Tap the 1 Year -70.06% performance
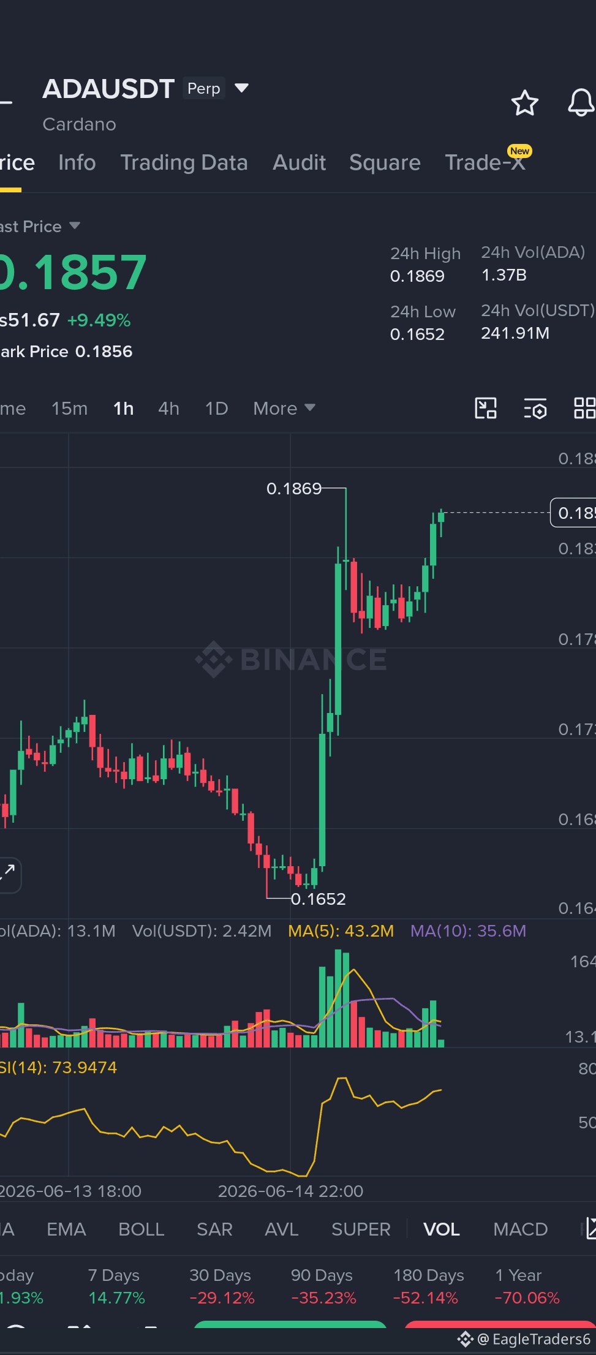The image size is (596, 1355). pos(527,1286)
